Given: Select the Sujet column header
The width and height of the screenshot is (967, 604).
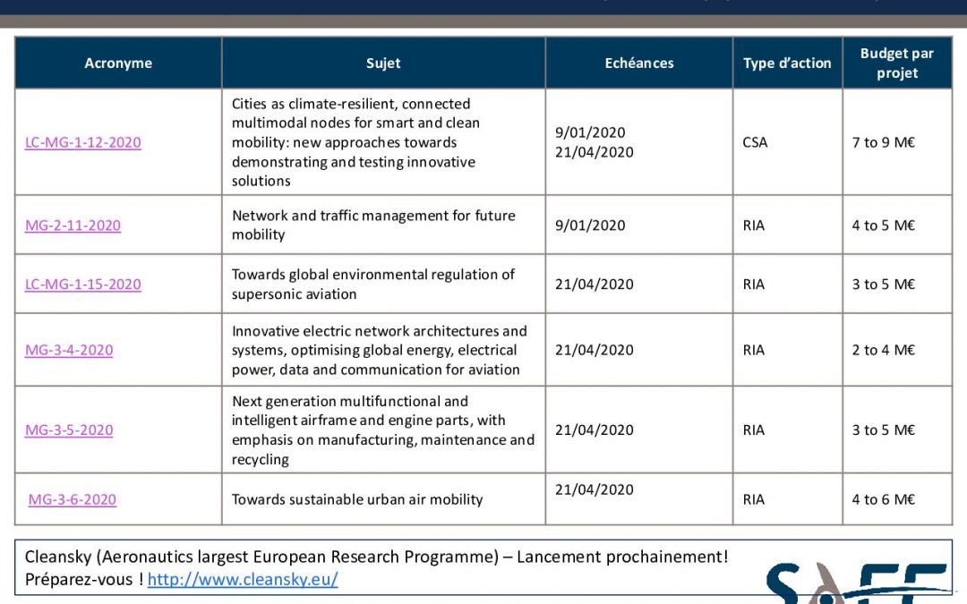Looking at the screenshot, I should coord(383,64).
